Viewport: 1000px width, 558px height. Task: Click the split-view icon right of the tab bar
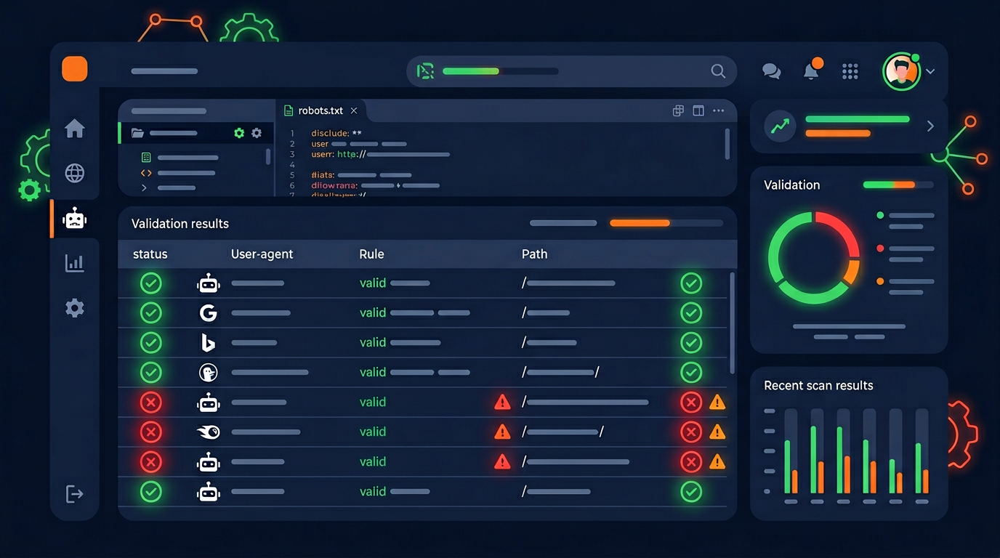click(698, 110)
